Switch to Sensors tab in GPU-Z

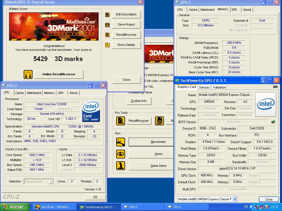(x=204, y=87)
